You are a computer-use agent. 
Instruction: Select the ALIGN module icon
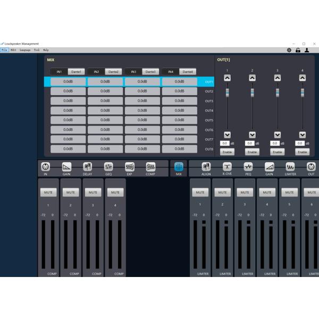click(x=206, y=167)
